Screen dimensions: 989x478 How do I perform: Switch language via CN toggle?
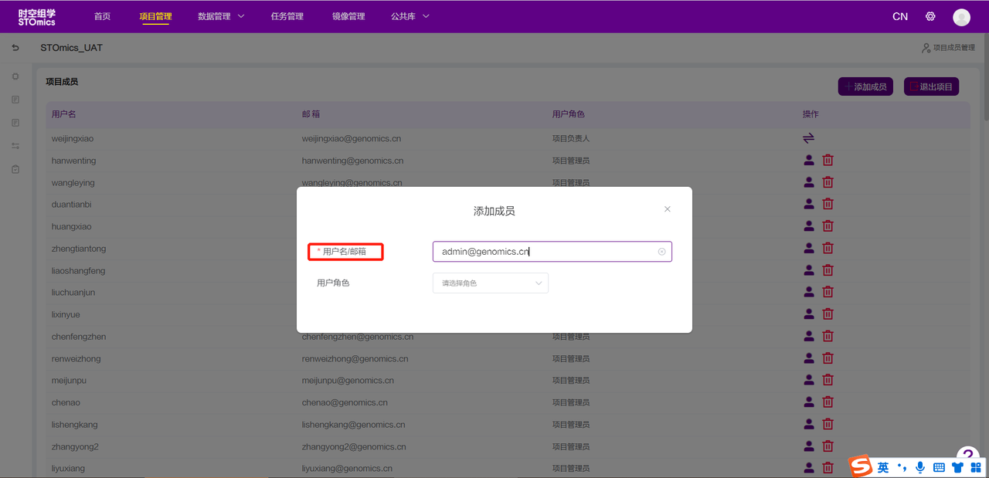(x=900, y=16)
